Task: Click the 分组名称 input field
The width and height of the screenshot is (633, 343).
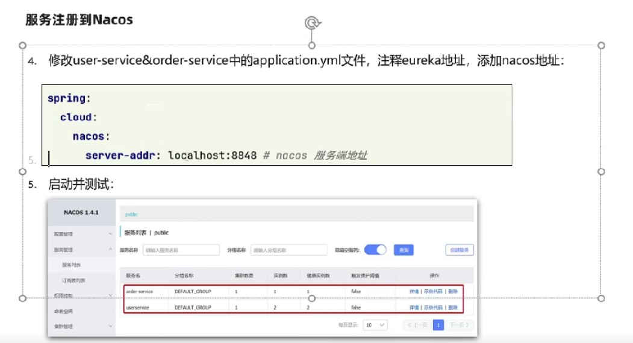Action: [288, 250]
